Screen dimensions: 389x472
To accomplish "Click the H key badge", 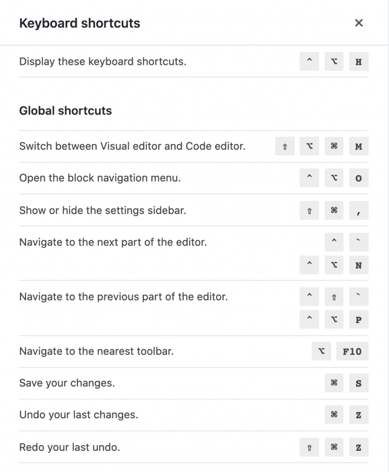I will 359,62.
